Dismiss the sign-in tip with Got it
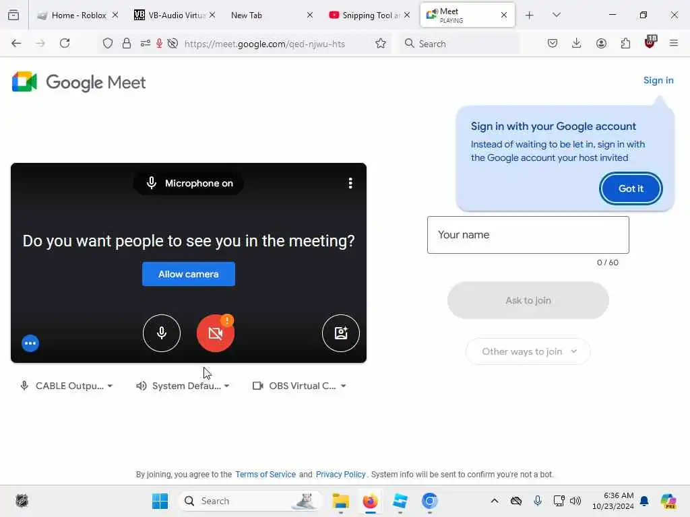This screenshot has height=517, width=690. 631,188
